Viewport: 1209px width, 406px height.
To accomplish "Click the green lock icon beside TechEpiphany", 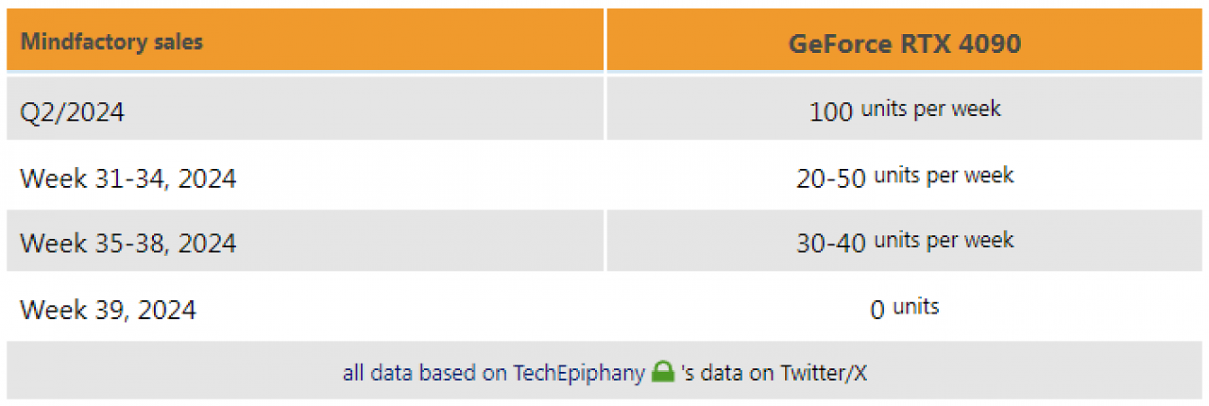I will pos(662,372).
